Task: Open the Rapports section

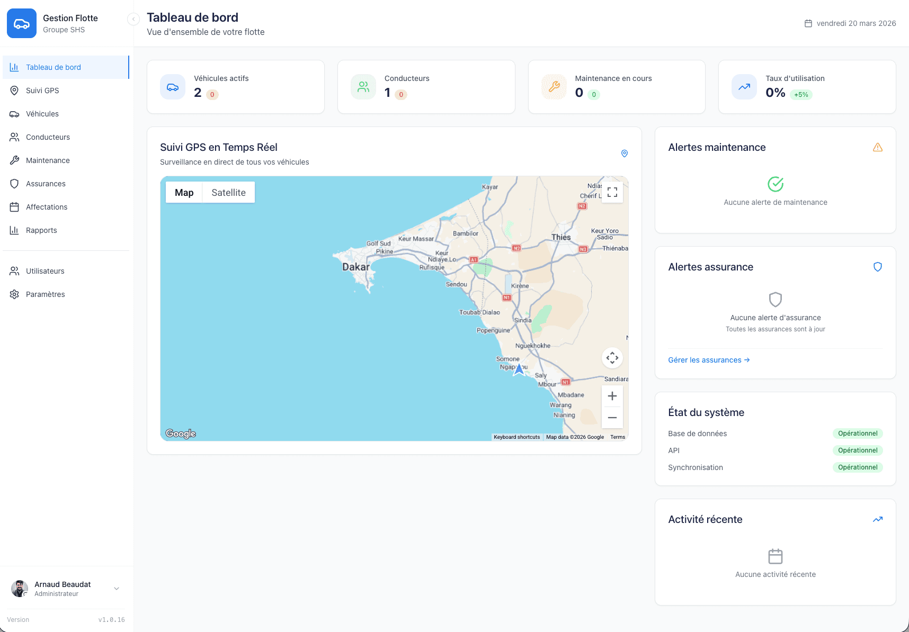Action: (x=41, y=230)
